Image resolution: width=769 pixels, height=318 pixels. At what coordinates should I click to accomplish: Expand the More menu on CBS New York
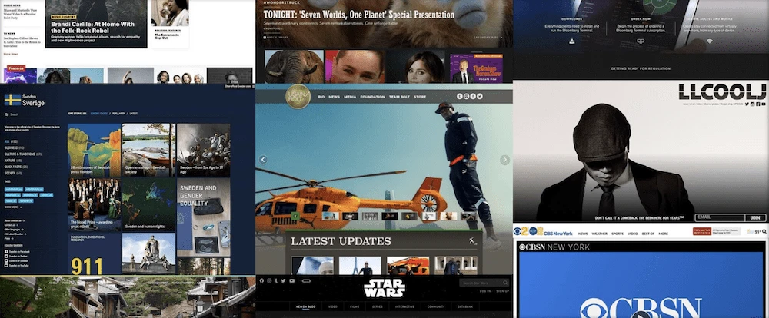(663, 234)
